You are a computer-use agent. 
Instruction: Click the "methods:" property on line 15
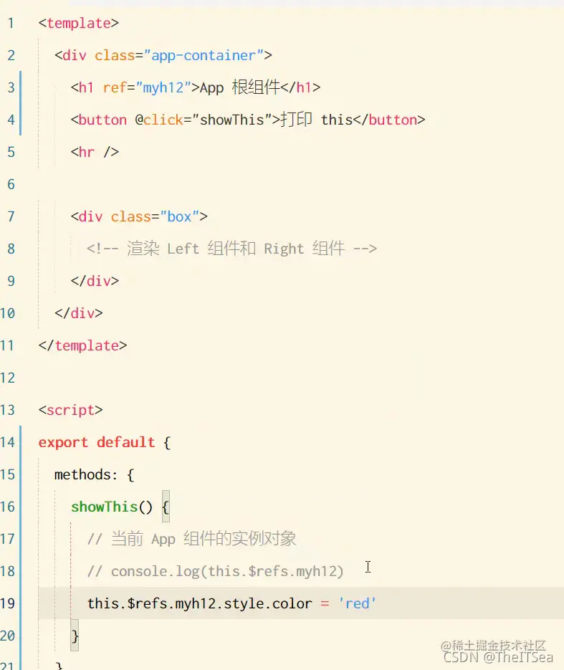pos(85,474)
